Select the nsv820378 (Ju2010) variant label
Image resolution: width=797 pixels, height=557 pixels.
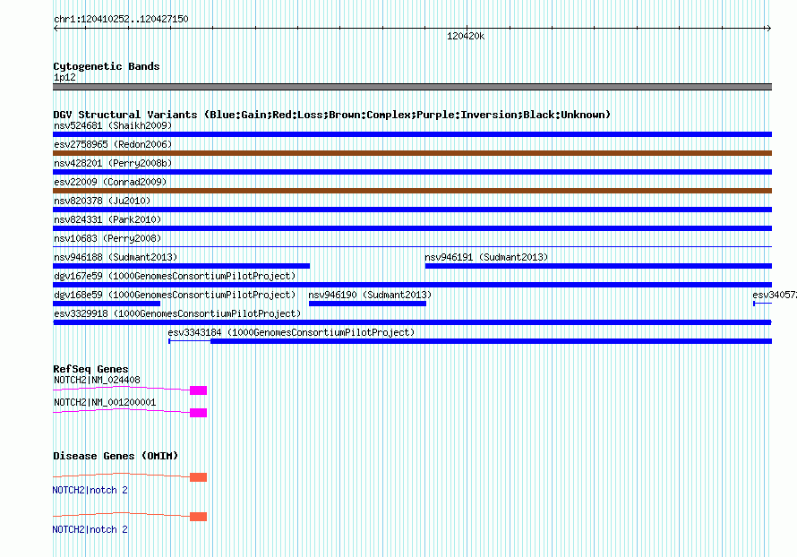(x=102, y=201)
